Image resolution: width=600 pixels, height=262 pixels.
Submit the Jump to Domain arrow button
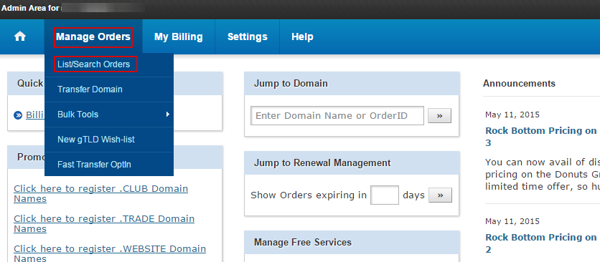439,116
